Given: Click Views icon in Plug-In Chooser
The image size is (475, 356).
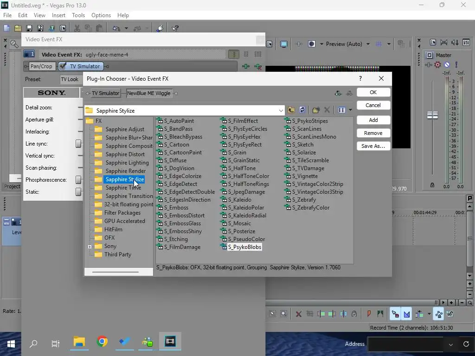Looking at the screenshot, I should [342, 110].
